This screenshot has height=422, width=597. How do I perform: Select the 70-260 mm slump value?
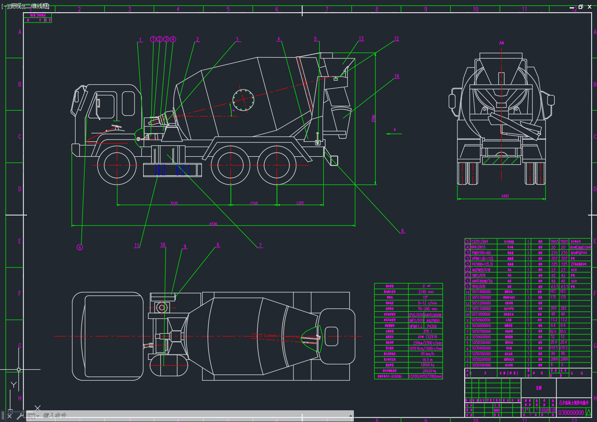[427, 309]
